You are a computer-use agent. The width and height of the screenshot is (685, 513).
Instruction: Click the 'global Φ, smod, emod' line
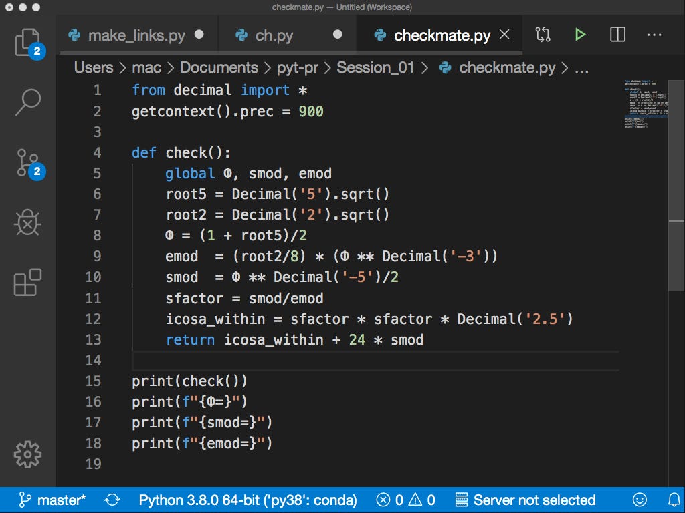tap(248, 174)
